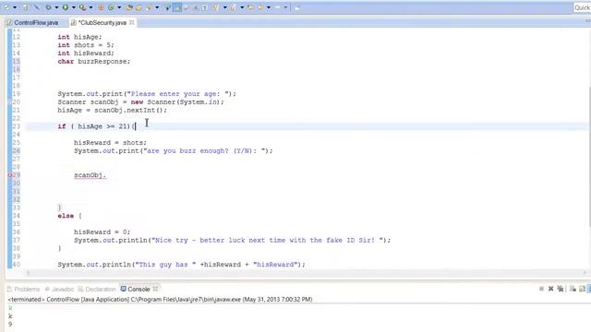
Task: Click the line 'int shots = 5;'
Action: [86, 45]
